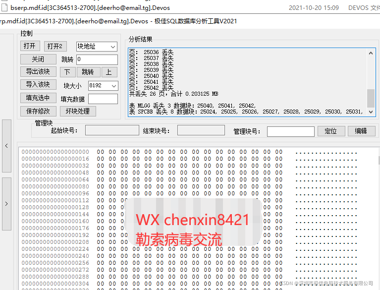This screenshot has width=380, height=290.
Task: Expand the 块地址 dropdown
Action: pos(97,47)
